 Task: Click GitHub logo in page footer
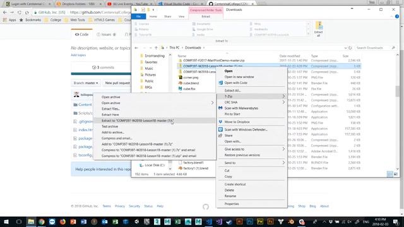(206, 206)
